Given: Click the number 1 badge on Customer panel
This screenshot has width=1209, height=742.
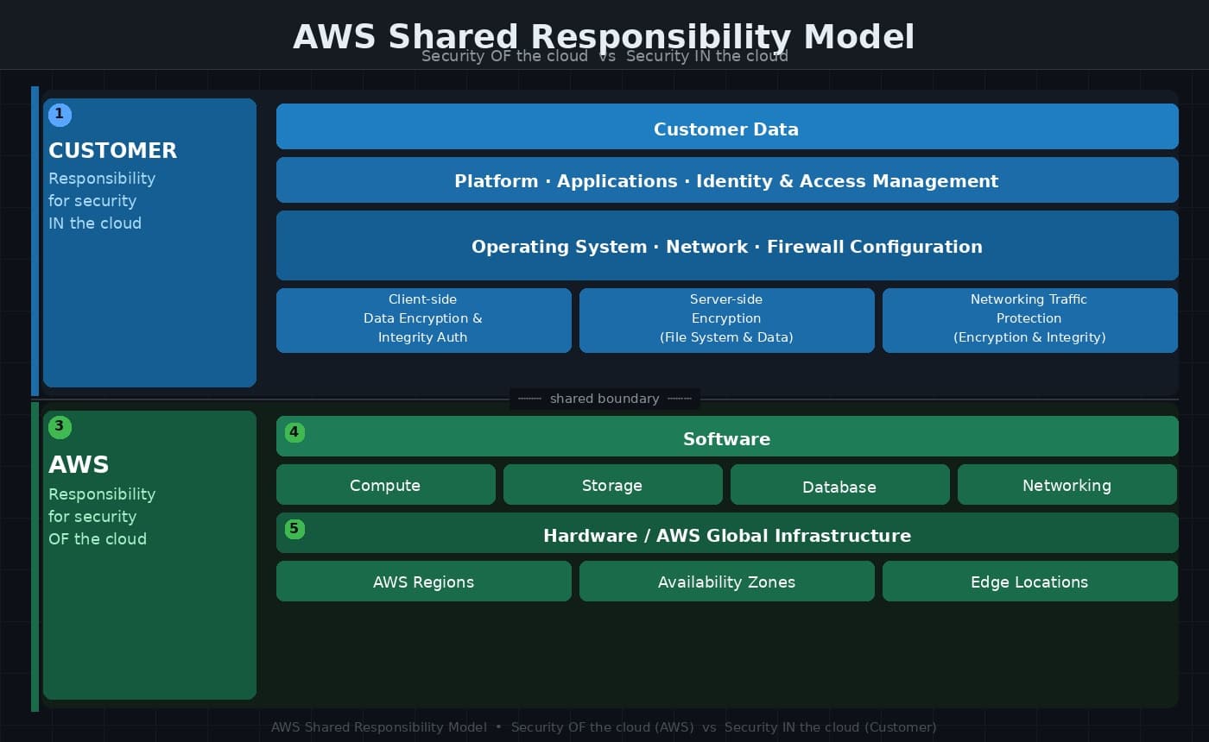Looking at the screenshot, I should [x=60, y=115].
